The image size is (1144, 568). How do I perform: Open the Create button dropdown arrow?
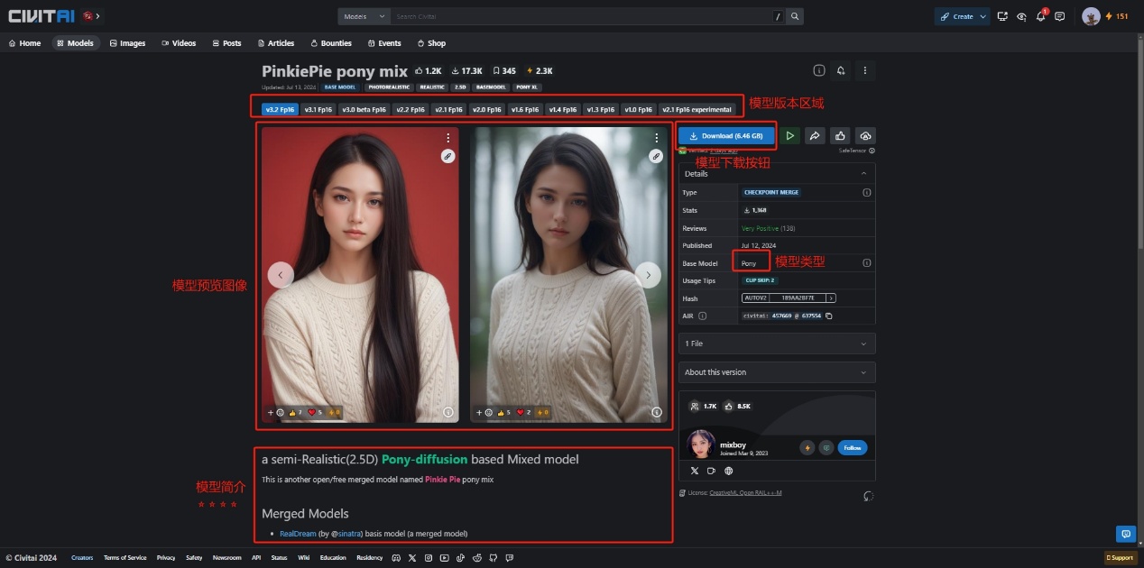(982, 16)
